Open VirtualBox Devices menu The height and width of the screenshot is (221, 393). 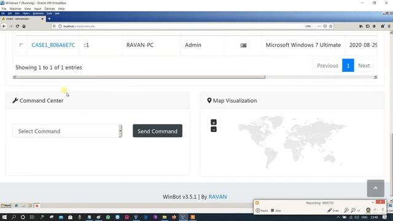click(x=50, y=9)
